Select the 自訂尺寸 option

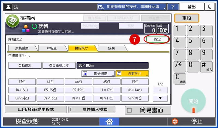132,74
